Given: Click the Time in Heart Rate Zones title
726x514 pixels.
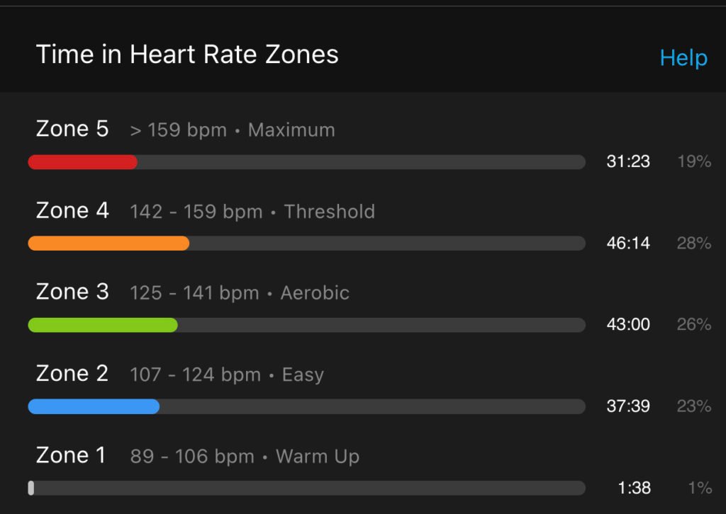Looking at the screenshot, I should point(187,55).
